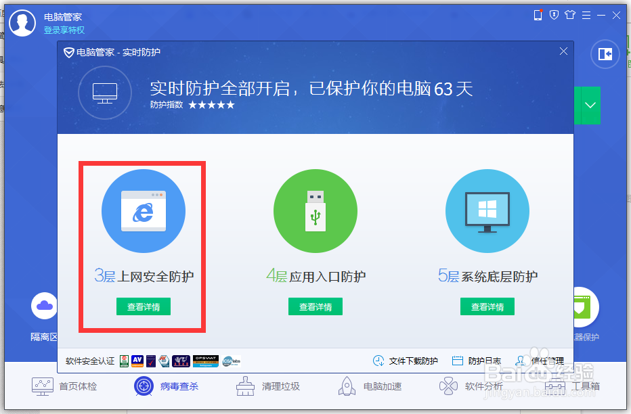Viewport: 631px width, 414px height.
Task: Open the skin (shirt) icon
Action: point(570,16)
